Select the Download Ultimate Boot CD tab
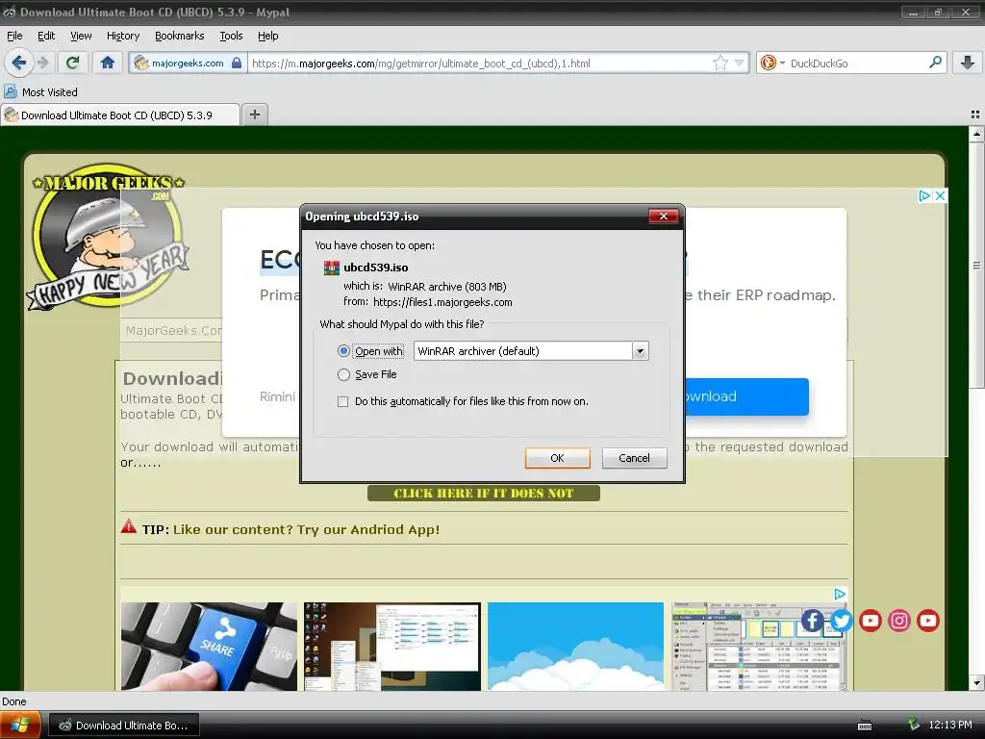985x739 pixels. (120, 115)
